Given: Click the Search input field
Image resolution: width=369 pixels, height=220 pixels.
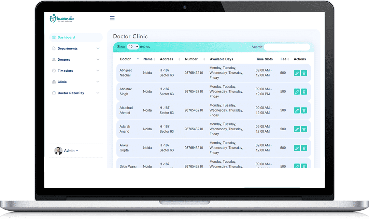Looking at the screenshot, I should pyautogui.click(x=287, y=47).
